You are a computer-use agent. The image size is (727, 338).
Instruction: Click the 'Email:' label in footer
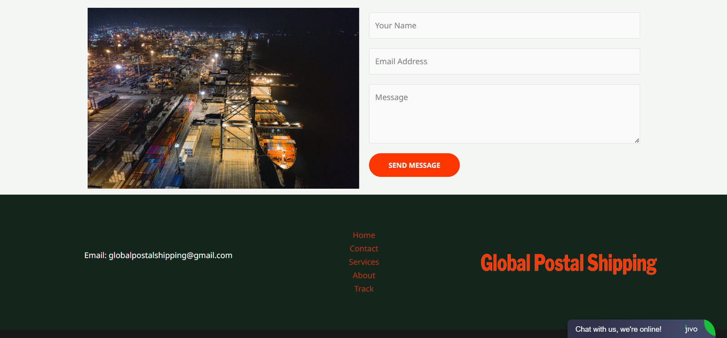click(95, 255)
